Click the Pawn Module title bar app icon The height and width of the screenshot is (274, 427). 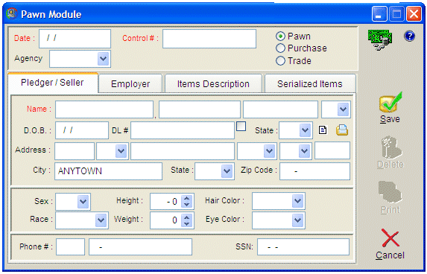12,13
